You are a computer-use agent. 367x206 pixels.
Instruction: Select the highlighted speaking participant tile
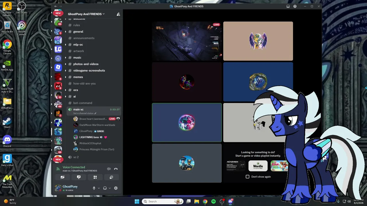click(187, 122)
